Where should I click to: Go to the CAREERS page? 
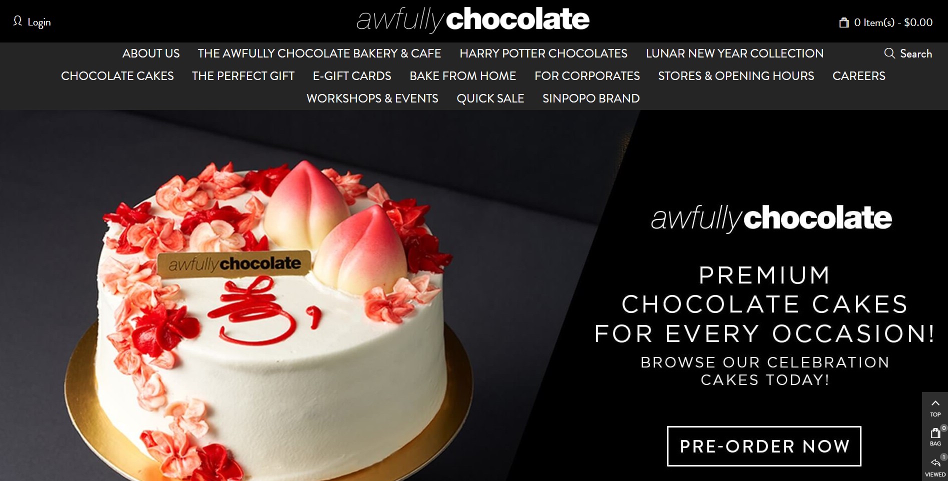(x=858, y=76)
